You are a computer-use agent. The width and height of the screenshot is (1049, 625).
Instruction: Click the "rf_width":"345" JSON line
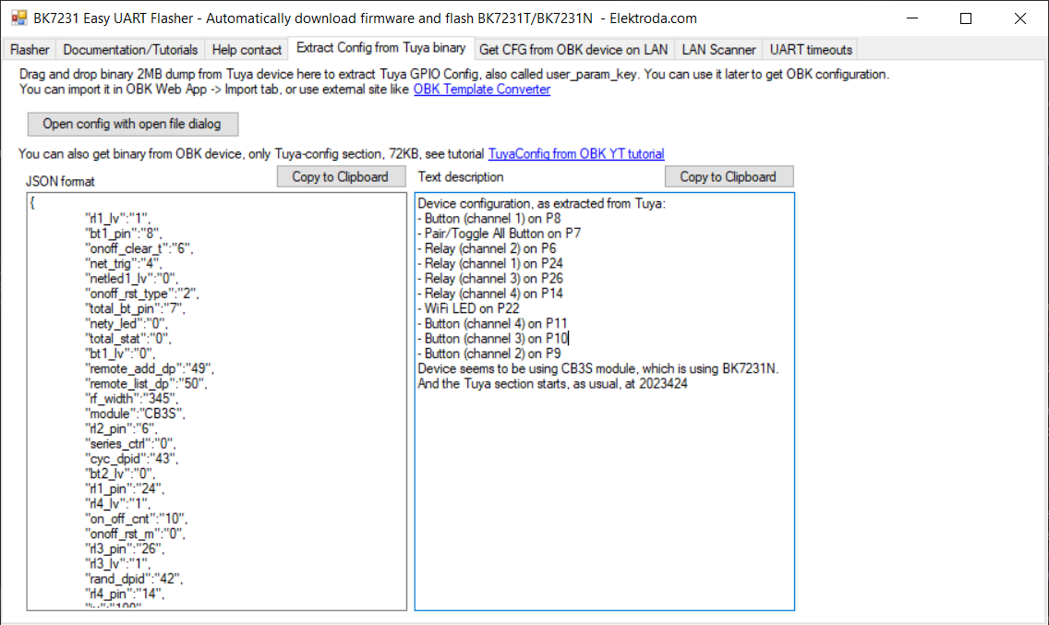pyautogui.click(x=132, y=399)
